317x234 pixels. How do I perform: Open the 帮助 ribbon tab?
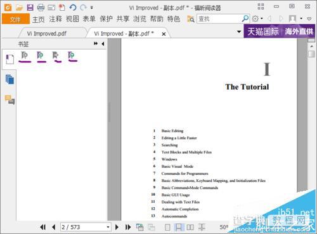(157, 19)
